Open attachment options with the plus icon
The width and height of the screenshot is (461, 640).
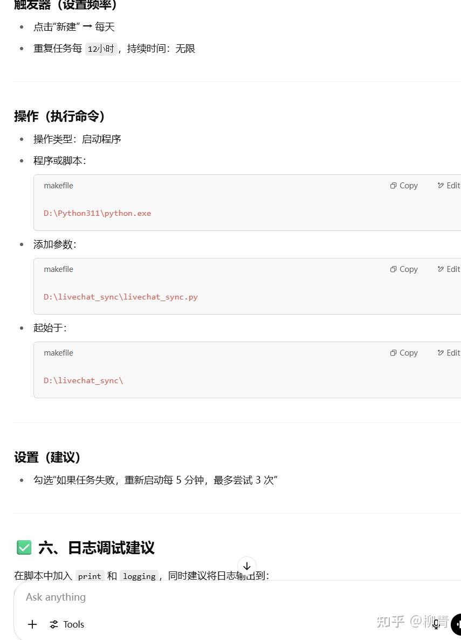click(x=32, y=624)
